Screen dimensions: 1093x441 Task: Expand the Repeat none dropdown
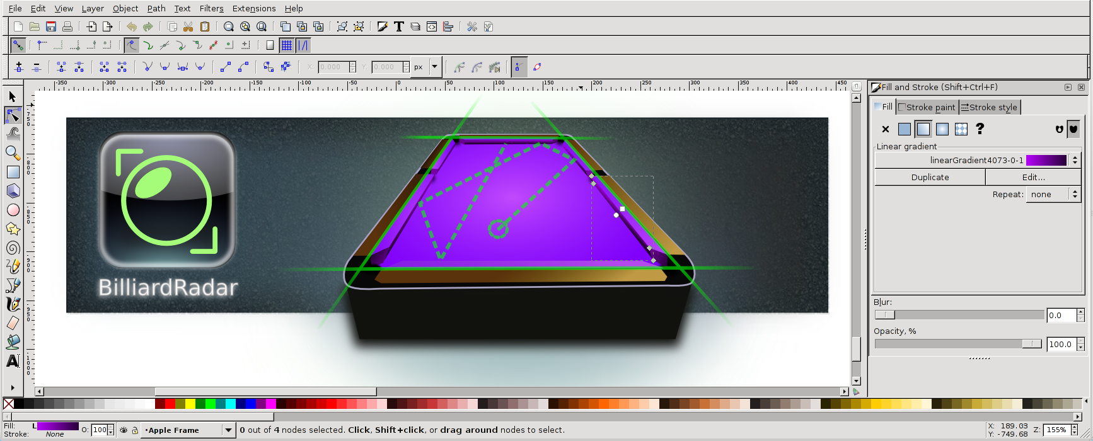pos(1053,195)
